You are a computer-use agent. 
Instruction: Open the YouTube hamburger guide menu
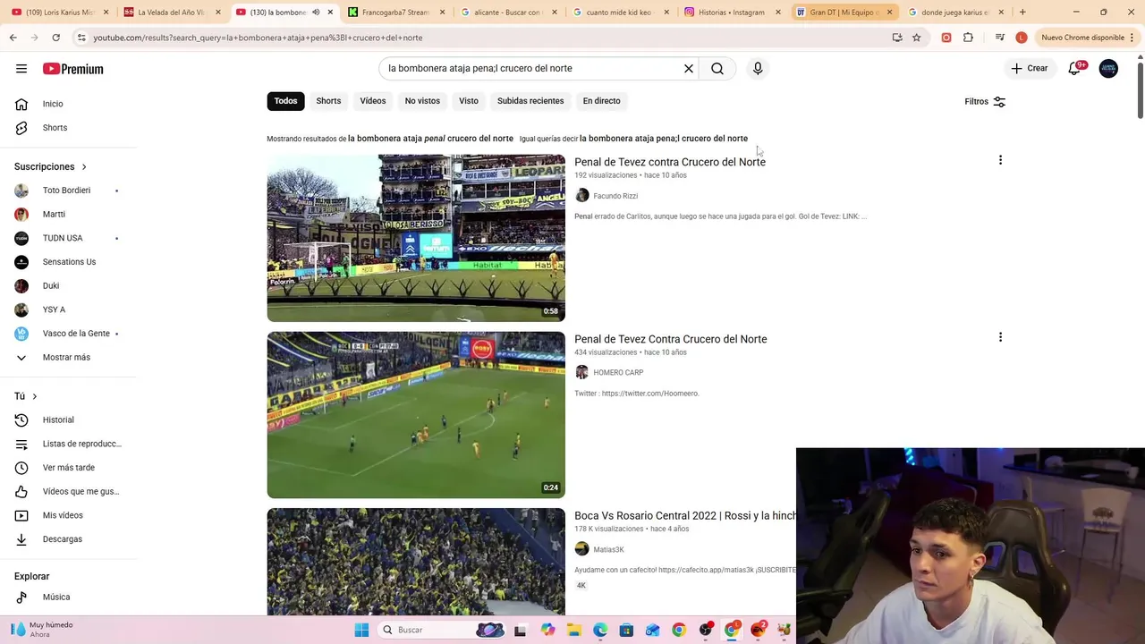pyautogui.click(x=21, y=69)
